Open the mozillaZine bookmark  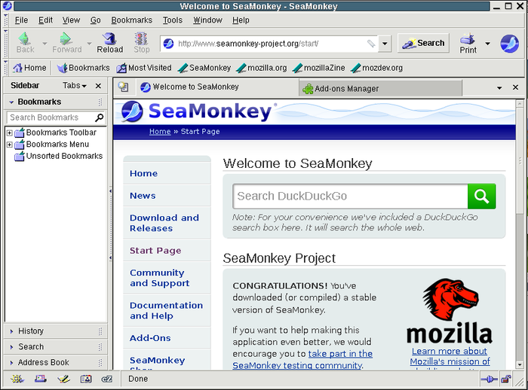[x=318, y=68]
